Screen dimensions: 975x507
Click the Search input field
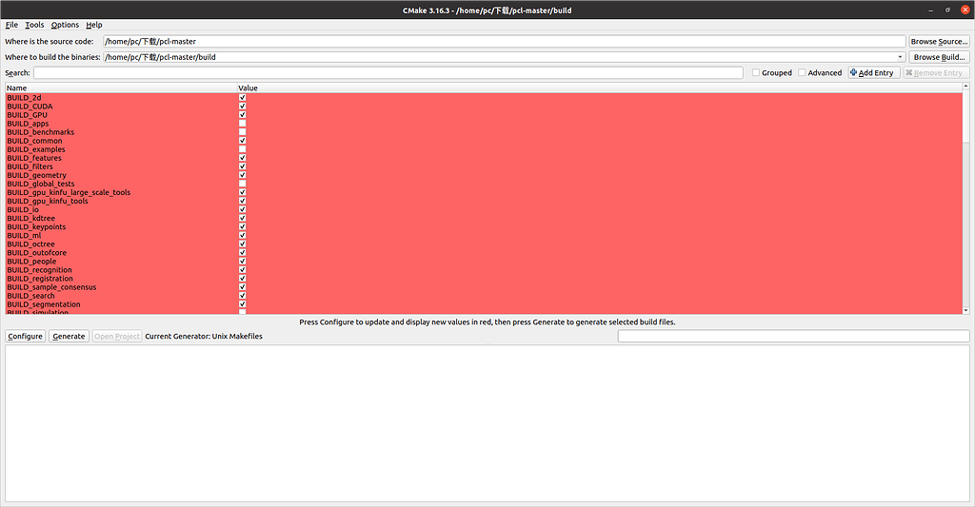pyautogui.click(x=388, y=72)
